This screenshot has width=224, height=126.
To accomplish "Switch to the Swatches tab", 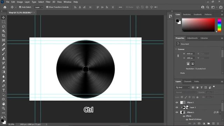I will 187,14.
